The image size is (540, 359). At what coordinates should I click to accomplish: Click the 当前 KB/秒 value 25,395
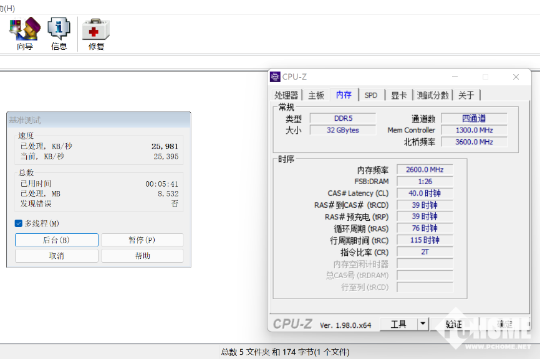coord(166,157)
